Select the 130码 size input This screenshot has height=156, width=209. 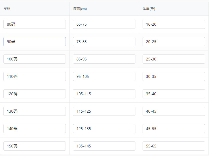[35, 111]
